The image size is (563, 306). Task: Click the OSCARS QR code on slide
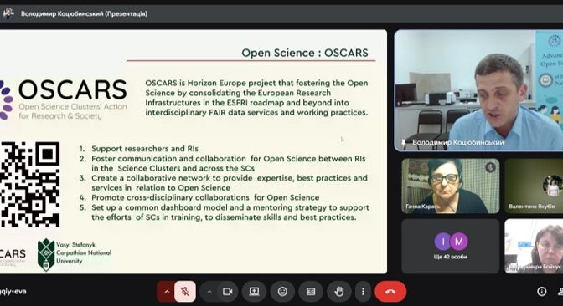30,184
